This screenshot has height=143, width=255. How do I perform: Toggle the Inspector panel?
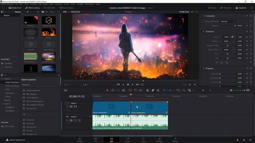[x=241, y=8]
